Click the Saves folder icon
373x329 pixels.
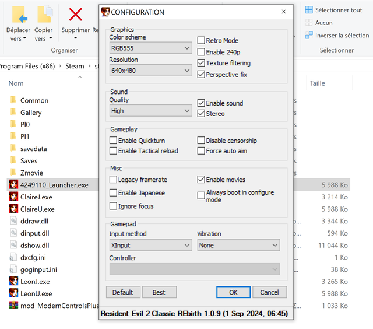pos(13,160)
